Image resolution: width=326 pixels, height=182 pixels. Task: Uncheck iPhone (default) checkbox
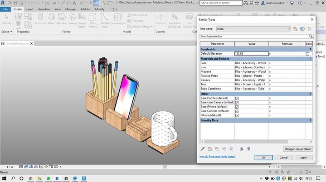click(237, 116)
